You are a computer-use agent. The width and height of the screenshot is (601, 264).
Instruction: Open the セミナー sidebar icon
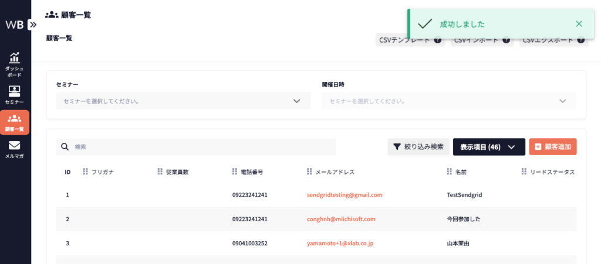pyautogui.click(x=15, y=91)
